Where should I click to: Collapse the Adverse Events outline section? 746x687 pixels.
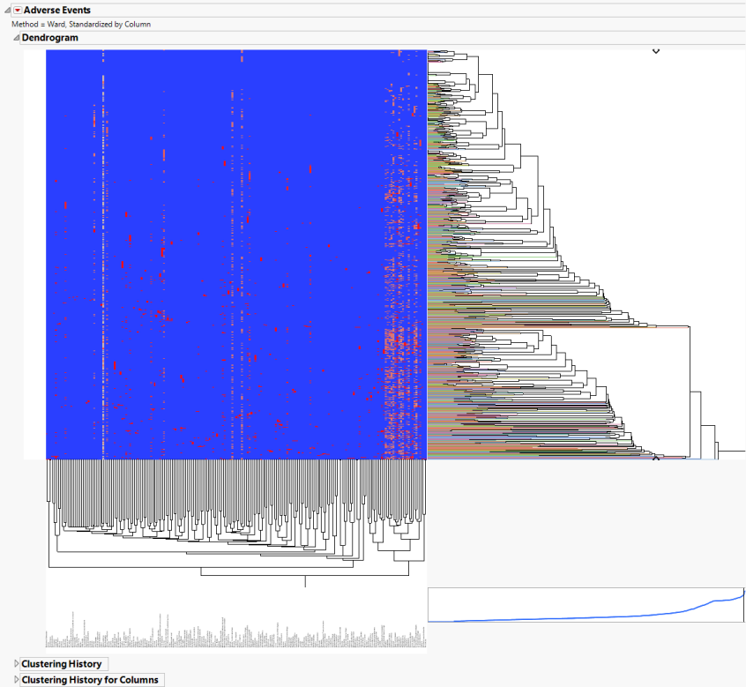(x=7, y=10)
